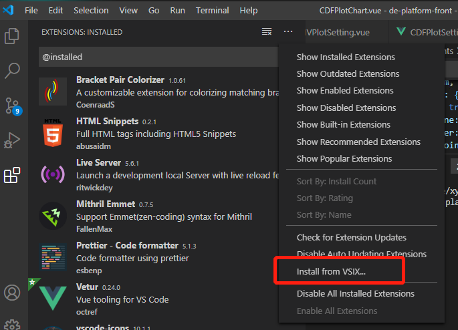Open the Edit menu
This screenshot has height=330, width=458.
click(55, 11)
